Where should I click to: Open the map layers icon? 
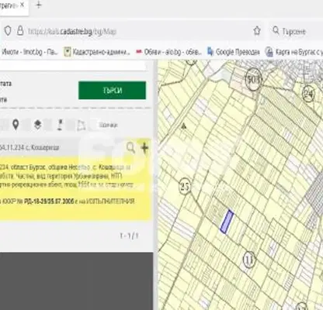(x=38, y=125)
